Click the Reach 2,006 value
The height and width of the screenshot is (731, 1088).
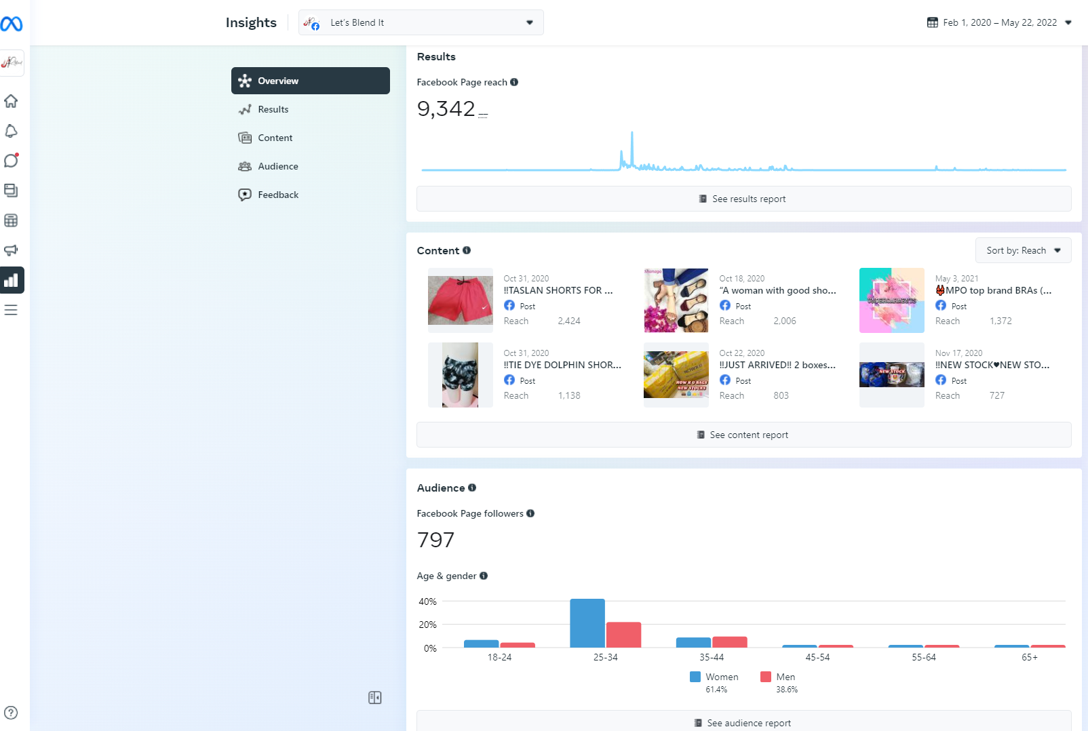pos(785,321)
